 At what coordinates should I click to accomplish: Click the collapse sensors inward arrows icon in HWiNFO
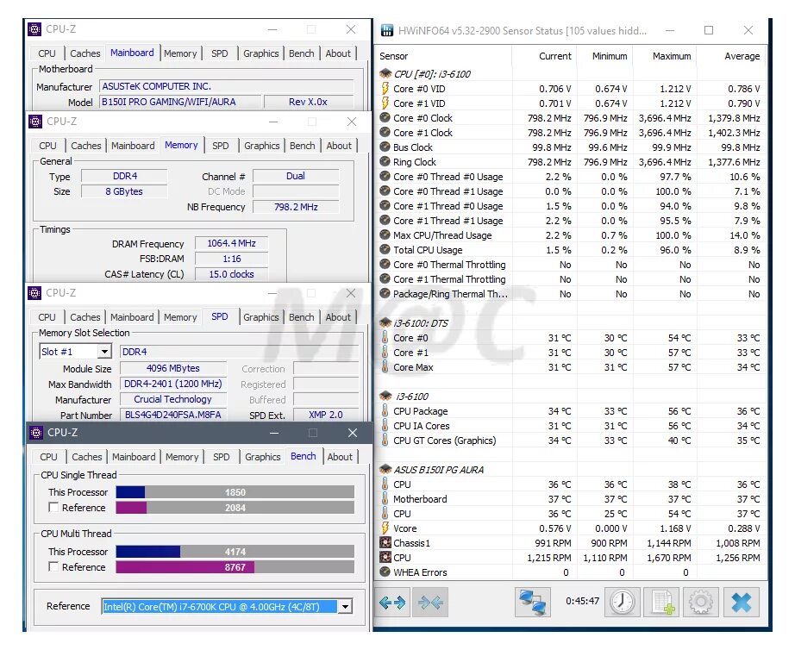[430, 603]
